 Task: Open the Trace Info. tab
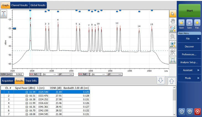[32, 81]
